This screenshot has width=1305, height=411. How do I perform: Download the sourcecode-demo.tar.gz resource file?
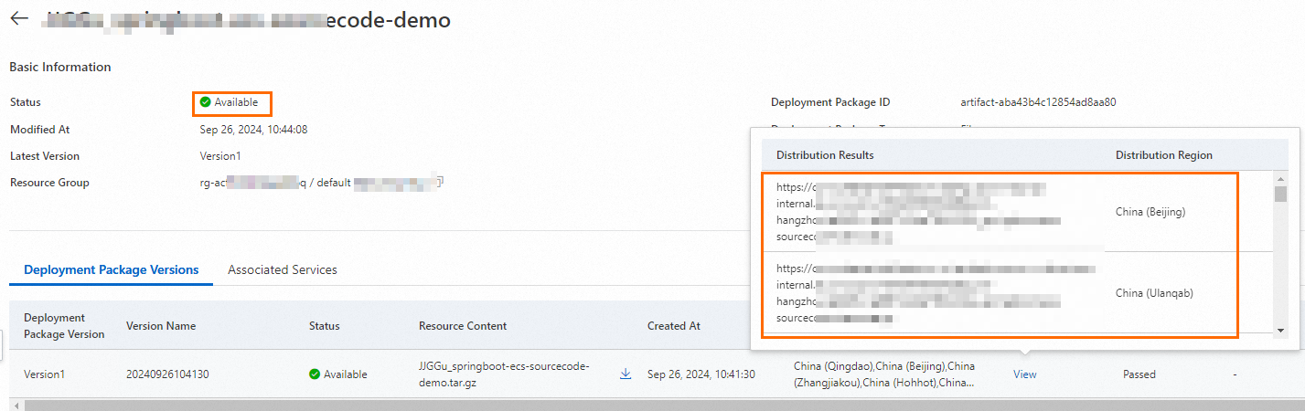pos(626,374)
